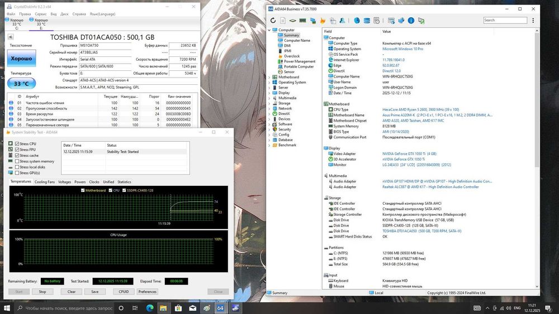Open Microsoft Store from the taskbar
Viewport: 559px width, 314px height.
178,308
